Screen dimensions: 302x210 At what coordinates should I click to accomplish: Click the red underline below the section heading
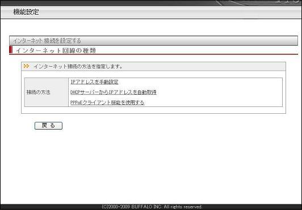pyautogui.click(x=153, y=54)
